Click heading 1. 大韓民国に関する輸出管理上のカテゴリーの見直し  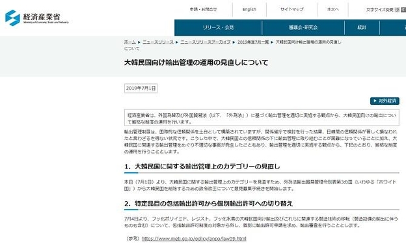point(202,167)
